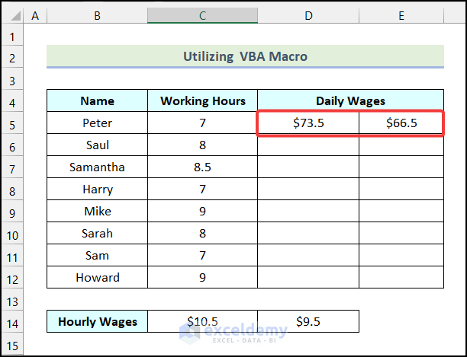Select row 8 header
Screen dimensions: 467x357
[12, 189]
